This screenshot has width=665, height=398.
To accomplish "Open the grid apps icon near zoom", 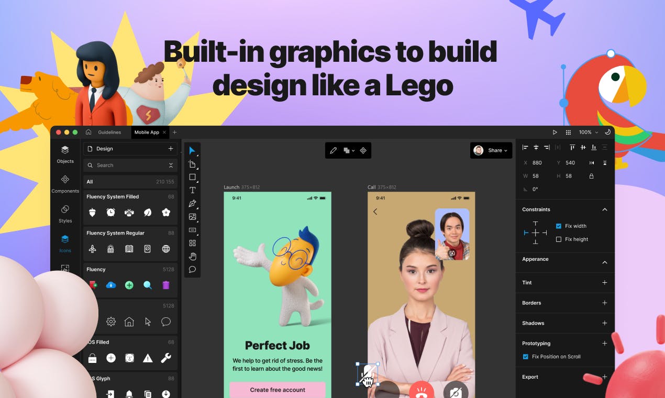I will (x=568, y=132).
